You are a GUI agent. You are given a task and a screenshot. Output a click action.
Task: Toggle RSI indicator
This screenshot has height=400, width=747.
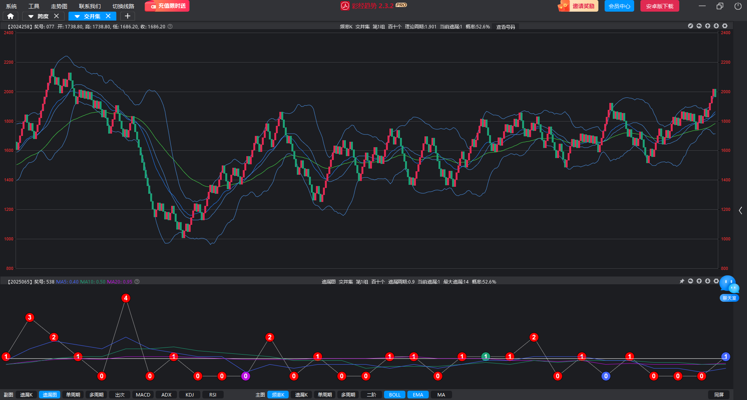tap(213, 395)
